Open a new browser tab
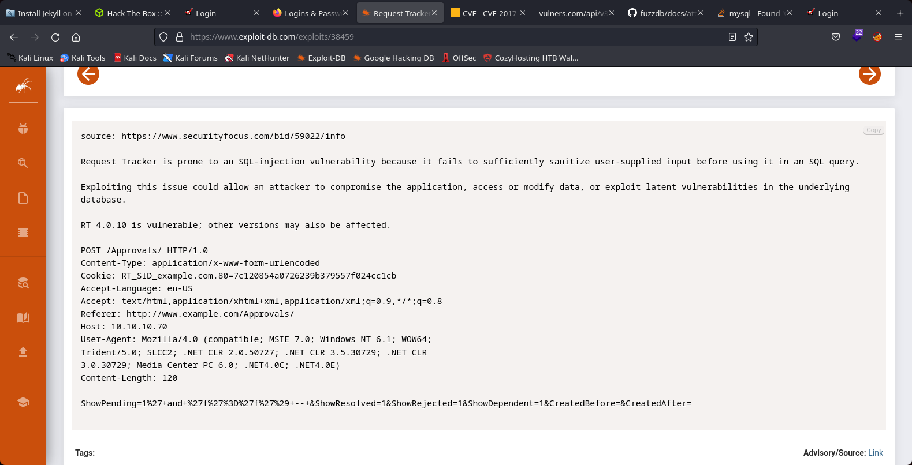912x465 pixels. (900, 13)
